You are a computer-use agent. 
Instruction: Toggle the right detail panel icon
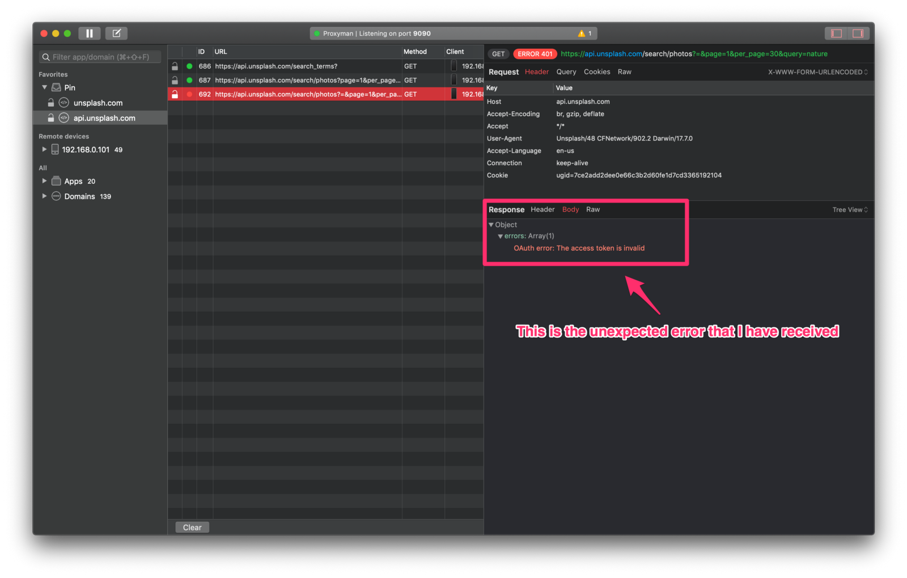(x=858, y=33)
